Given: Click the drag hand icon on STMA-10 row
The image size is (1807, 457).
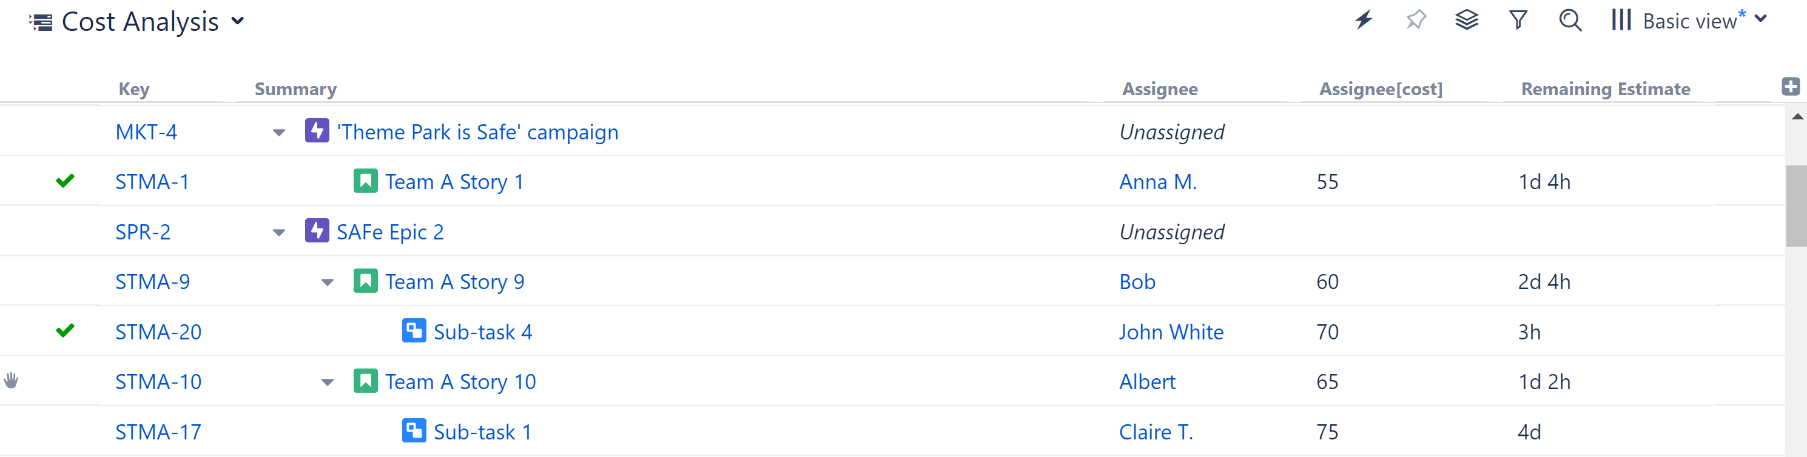Looking at the screenshot, I should 12,381.
